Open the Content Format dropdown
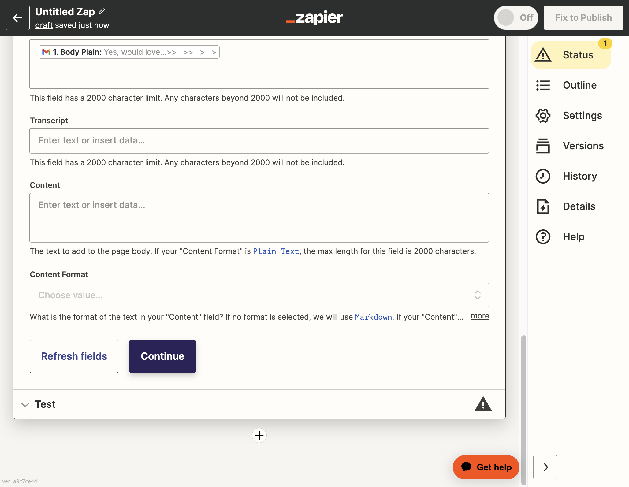The width and height of the screenshot is (629, 487). [259, 295]
